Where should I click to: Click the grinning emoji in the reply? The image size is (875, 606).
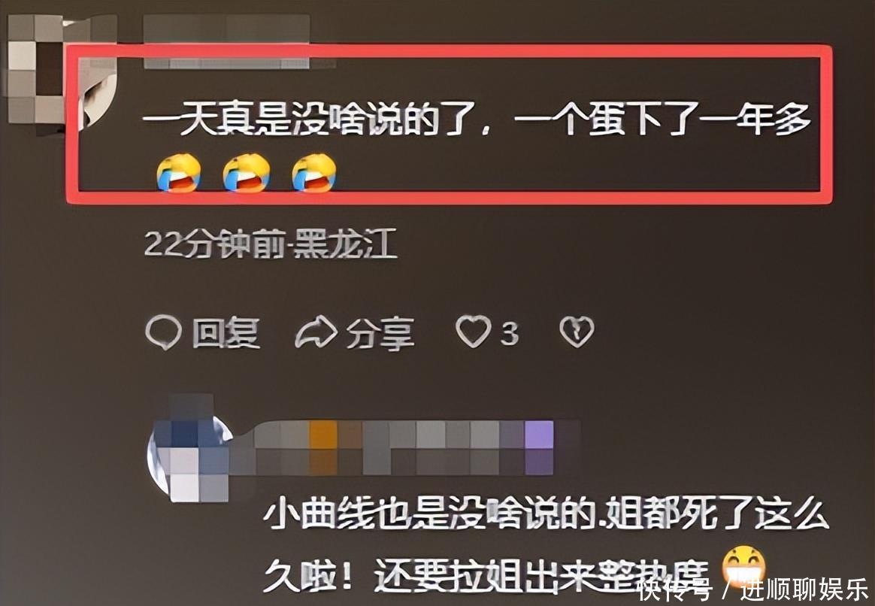[x=743, y=565]
